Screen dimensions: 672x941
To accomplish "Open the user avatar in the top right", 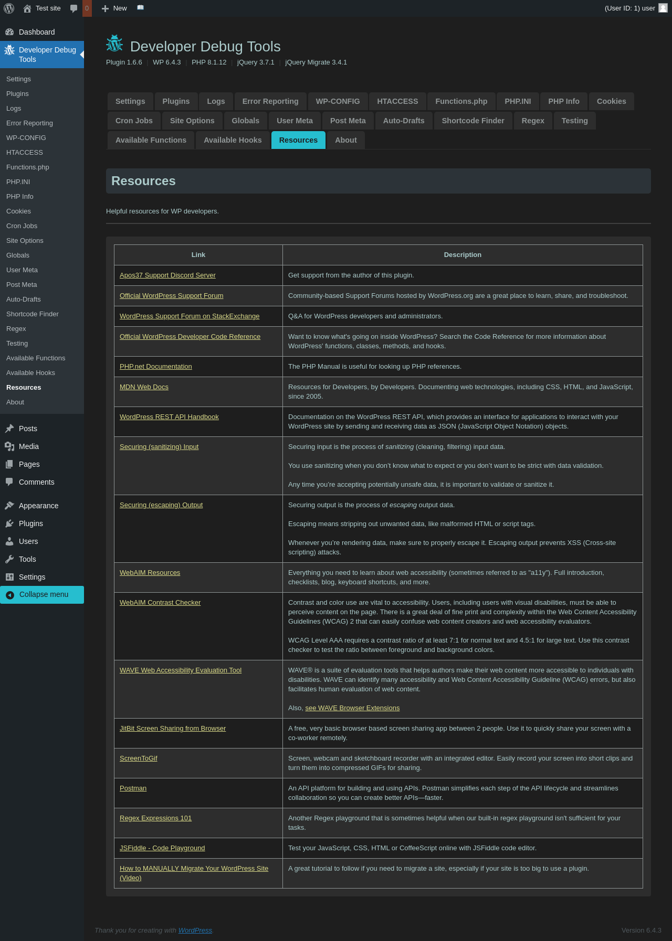I will pyautogui.click(x=663, y=8).
